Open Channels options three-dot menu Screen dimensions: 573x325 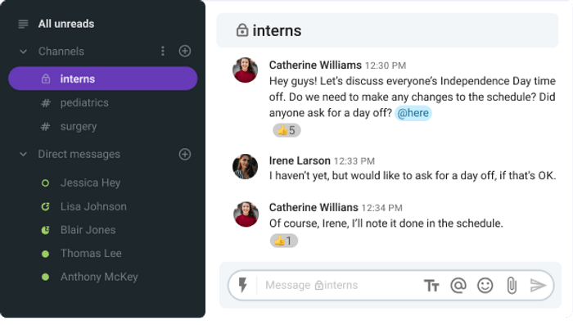pos(163,51)
